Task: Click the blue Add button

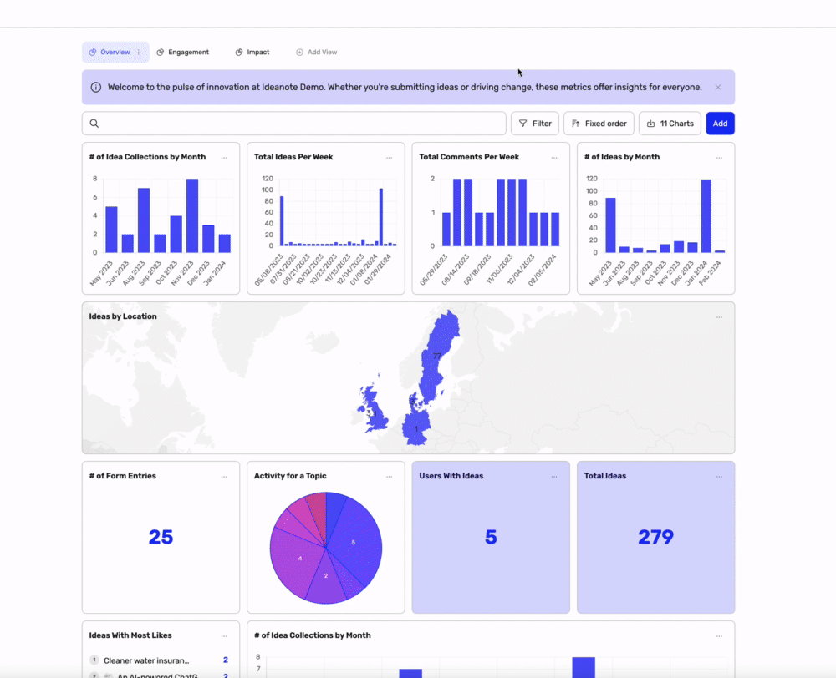Action: [x=721, y=124]
